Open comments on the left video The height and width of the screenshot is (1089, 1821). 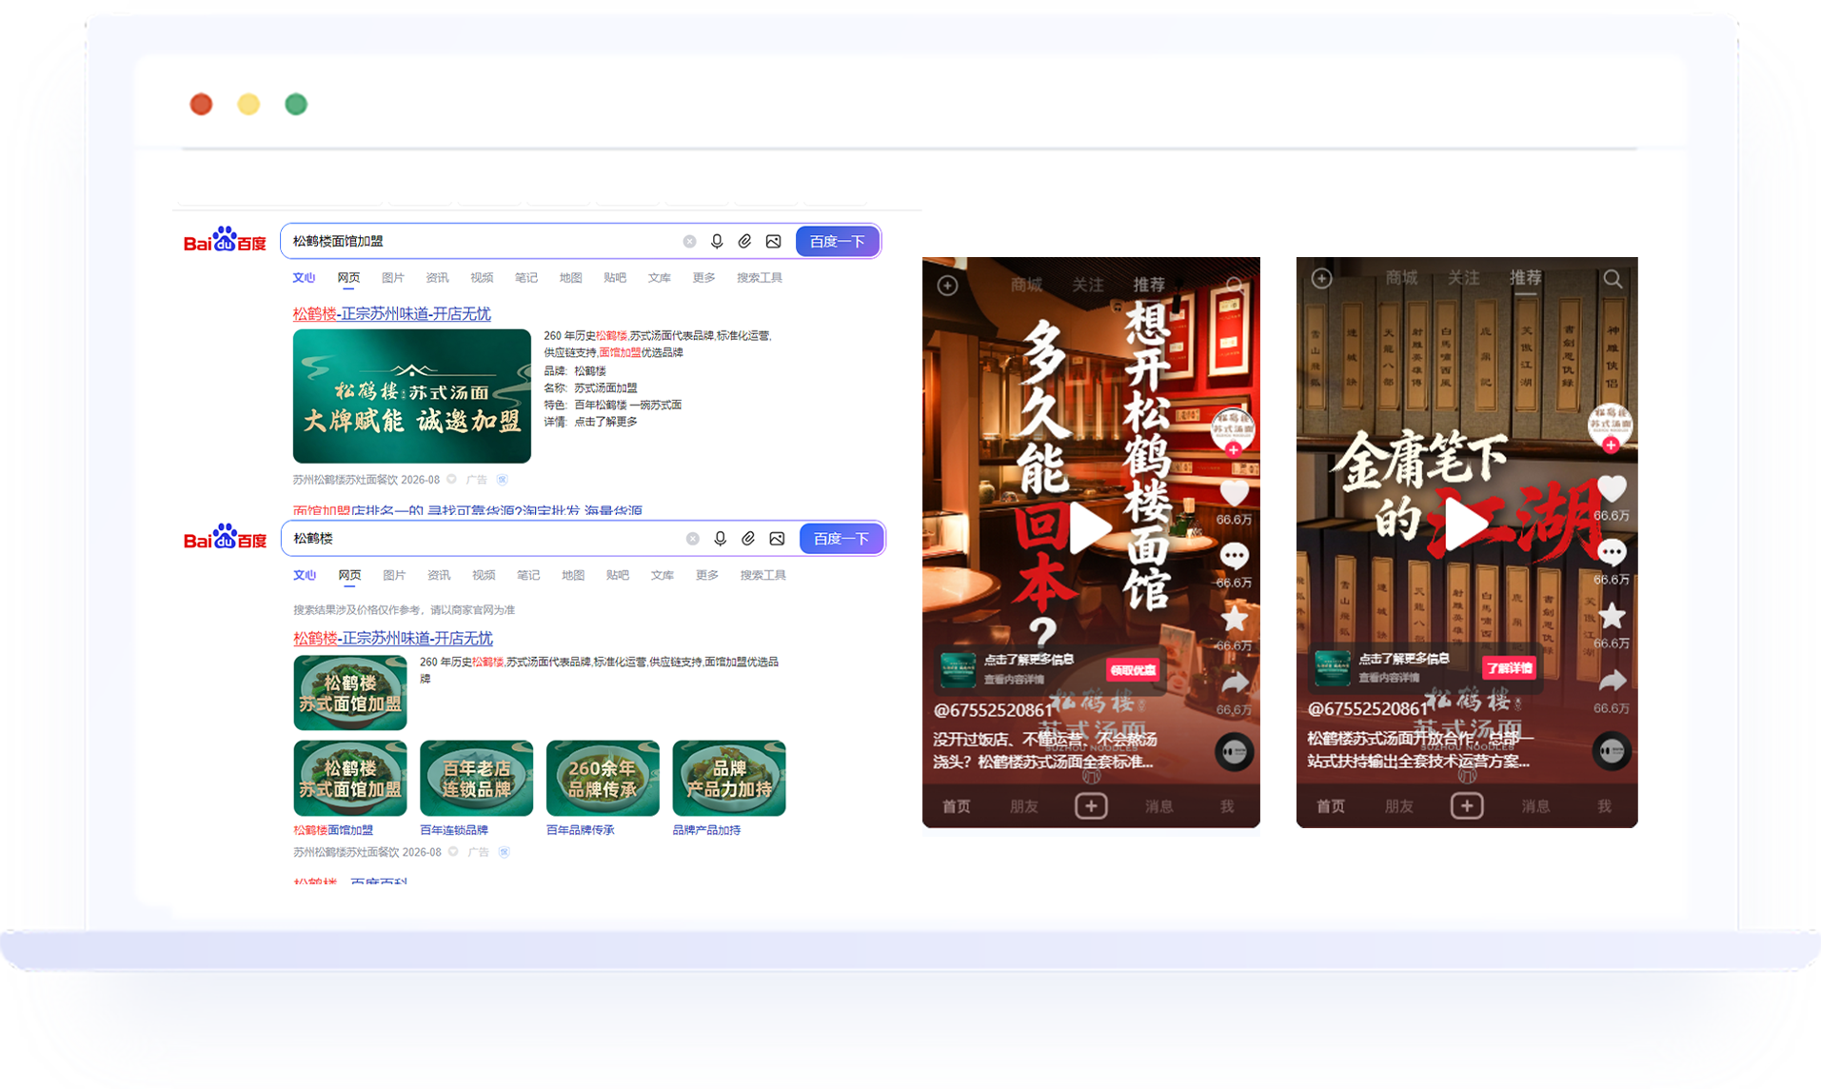click(x=1234, y=556)
